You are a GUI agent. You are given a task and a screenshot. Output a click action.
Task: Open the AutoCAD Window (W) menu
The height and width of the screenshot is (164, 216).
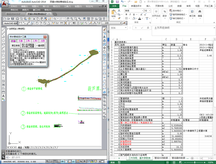pyautogui.click(x=36, y=10)
